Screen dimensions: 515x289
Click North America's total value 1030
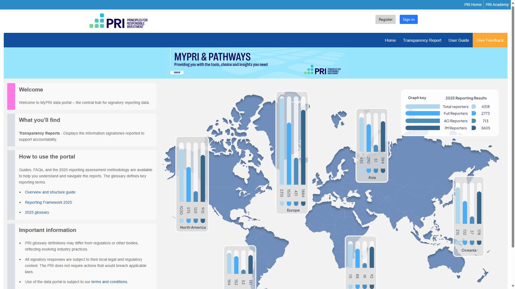pos(181,210)
